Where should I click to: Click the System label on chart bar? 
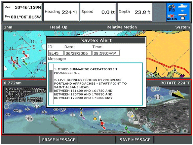click(182, 27)
